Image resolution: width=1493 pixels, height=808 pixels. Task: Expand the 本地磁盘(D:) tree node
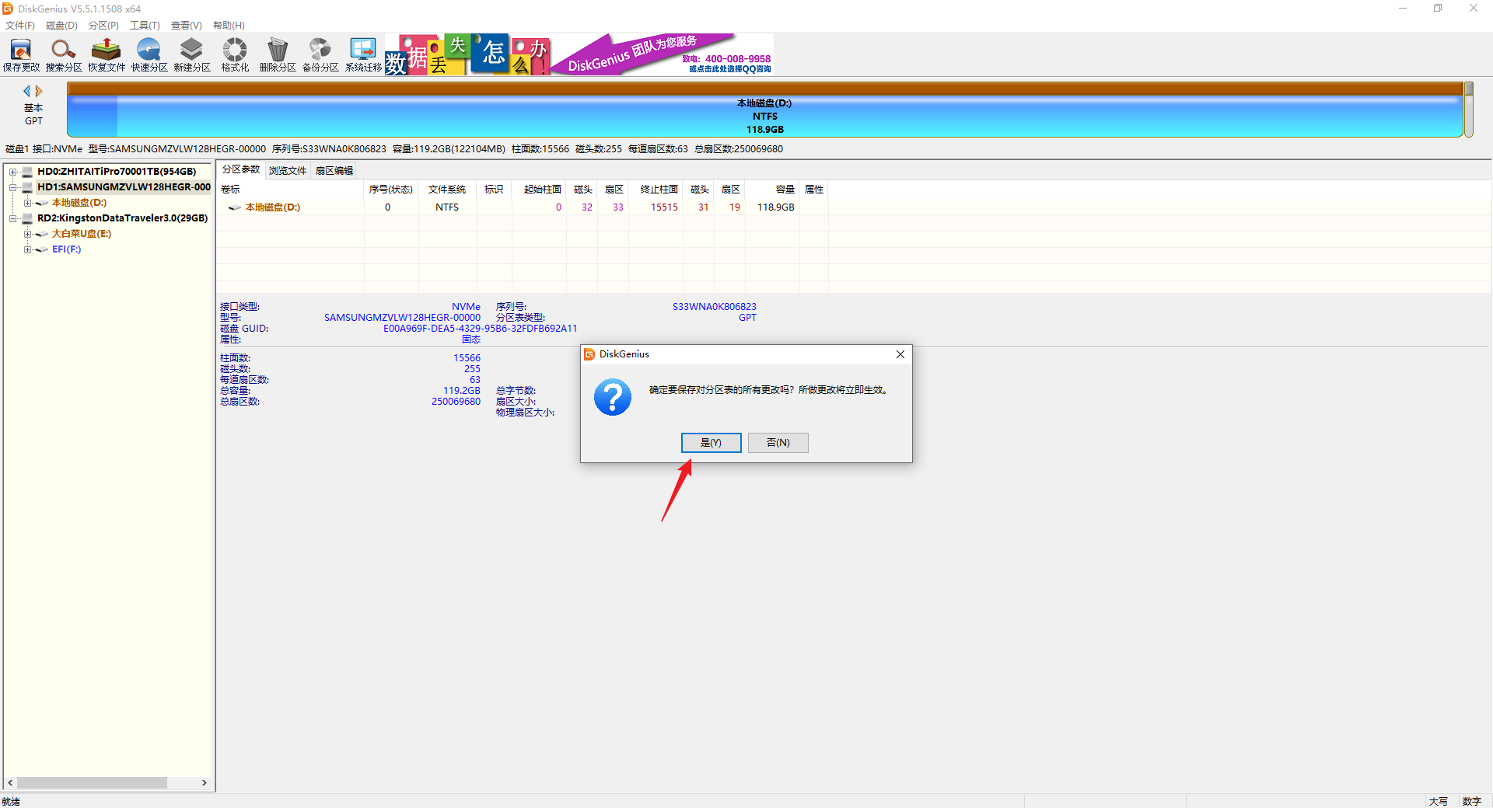(x=27, y=203)
